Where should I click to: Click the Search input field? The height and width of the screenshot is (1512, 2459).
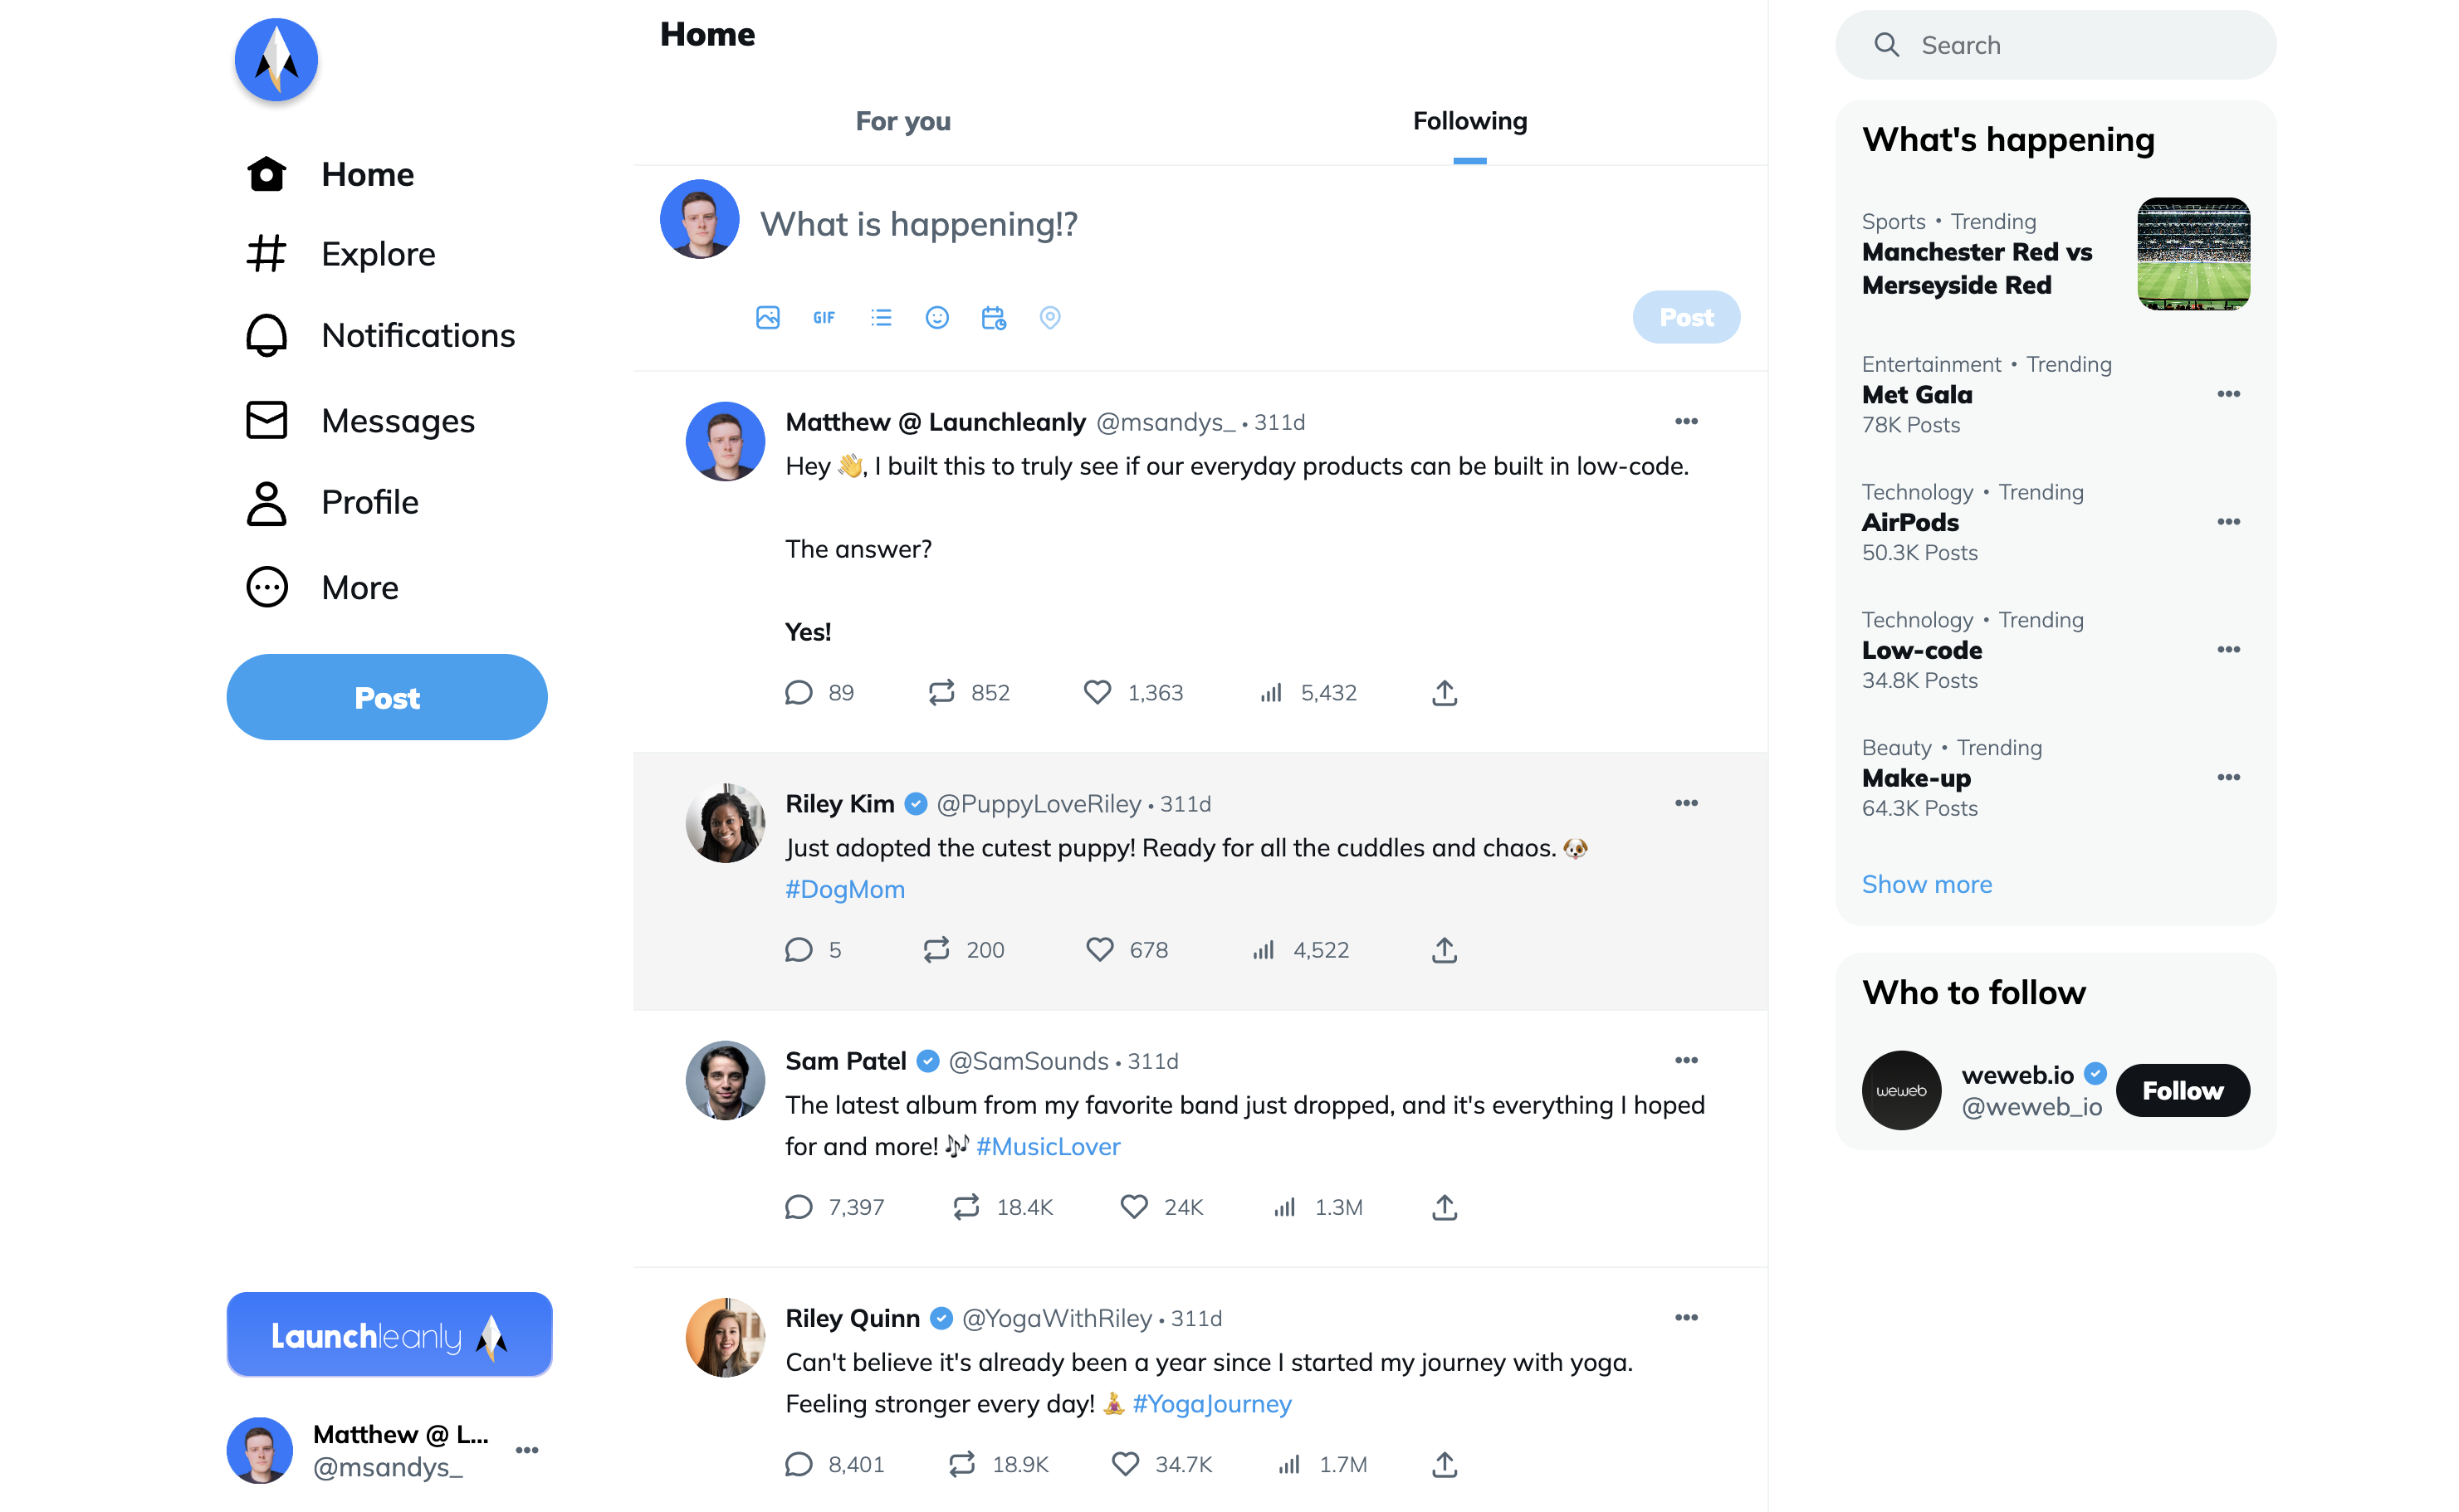[2055, 45]
